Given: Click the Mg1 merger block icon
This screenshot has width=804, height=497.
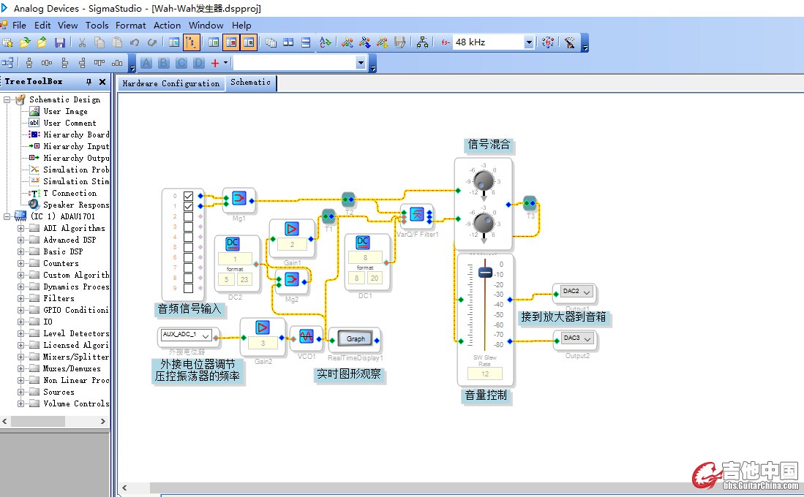Looking at the screenshot, I should [x=239, y=198].
